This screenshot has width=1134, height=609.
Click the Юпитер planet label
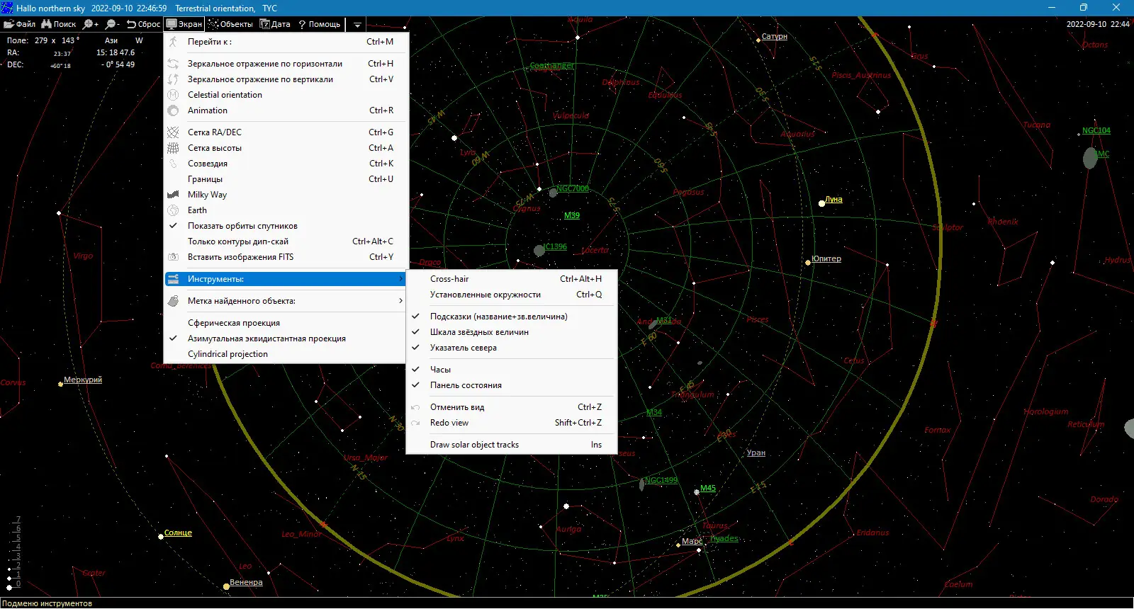[x=826, y=259]
